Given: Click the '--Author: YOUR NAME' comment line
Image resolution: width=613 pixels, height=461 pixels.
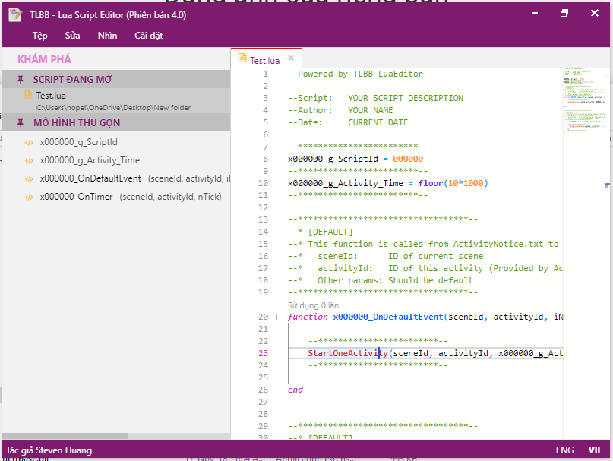Looking at the screenshot, I should pyautogui.click(x=340, y=110).
